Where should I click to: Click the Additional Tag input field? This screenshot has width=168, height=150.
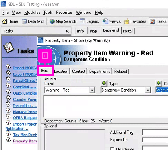[x=155, y=132]
